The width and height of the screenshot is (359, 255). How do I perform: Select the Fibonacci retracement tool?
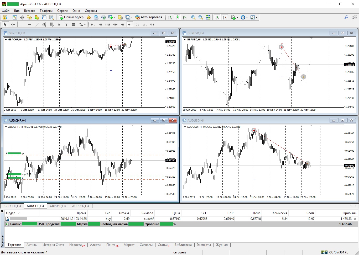pos(51,24)
